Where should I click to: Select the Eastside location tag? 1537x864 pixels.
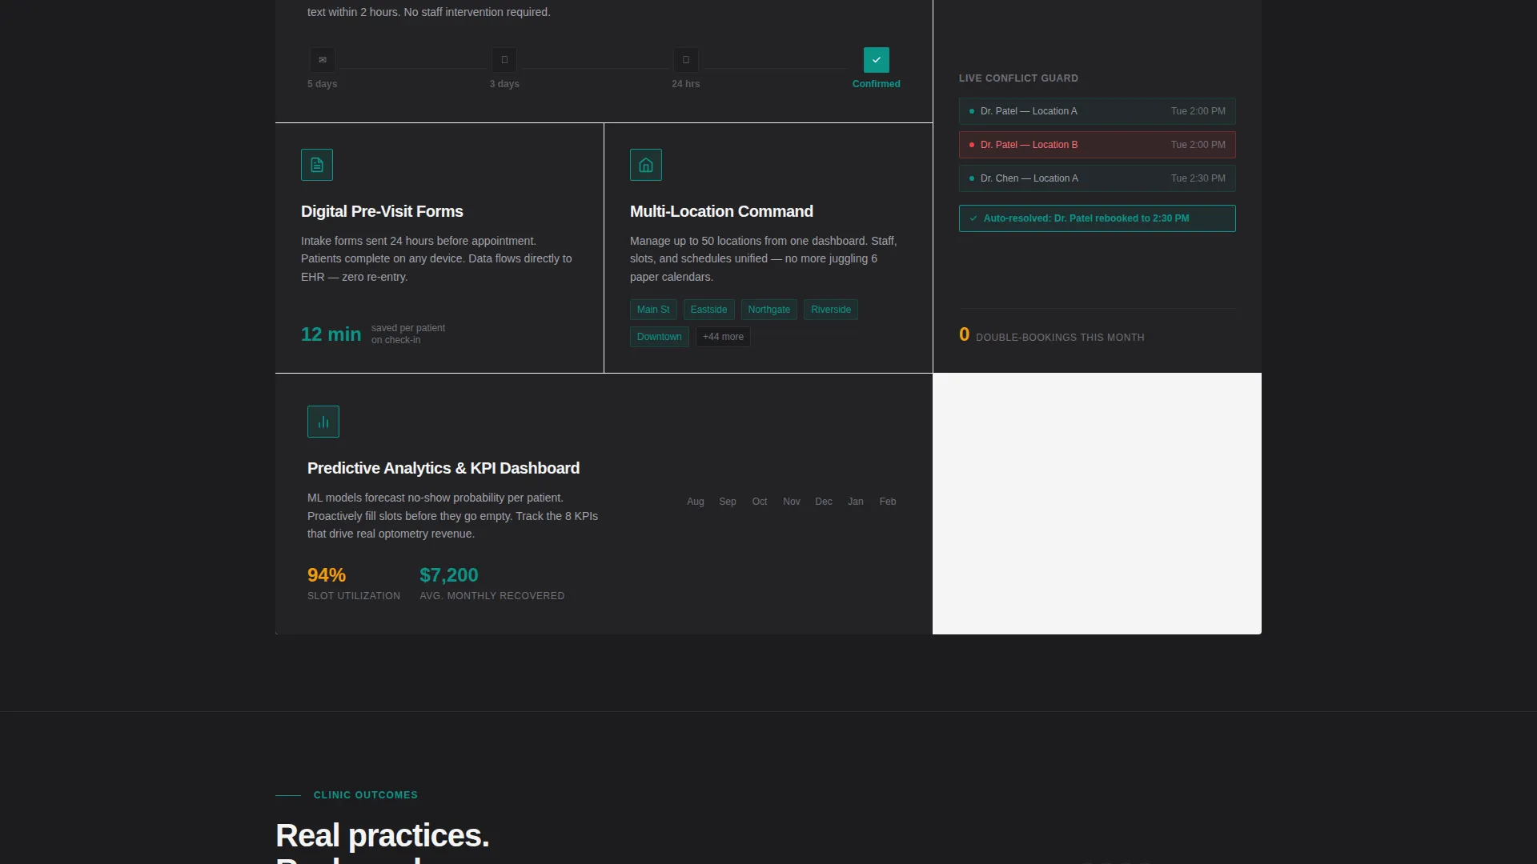coord(709,310)
